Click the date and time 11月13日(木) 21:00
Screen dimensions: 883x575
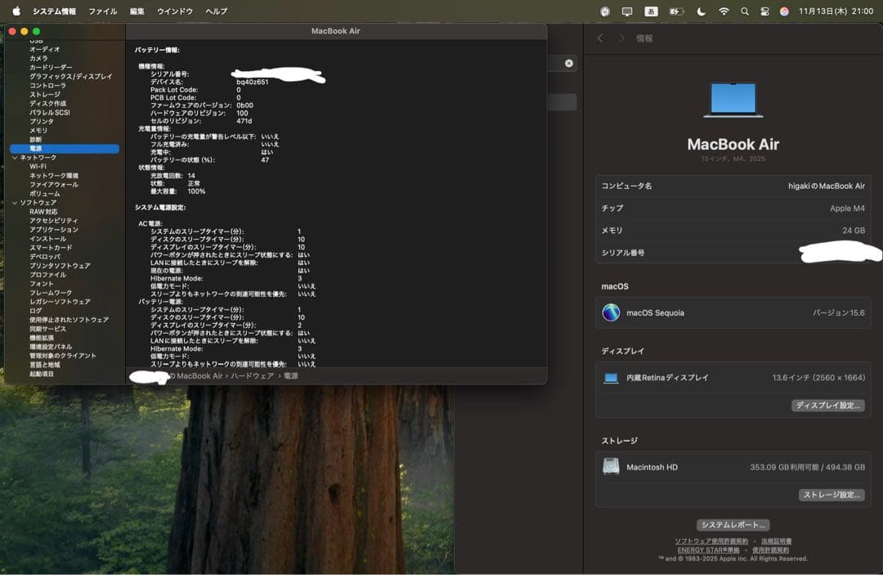click(836, 11)
